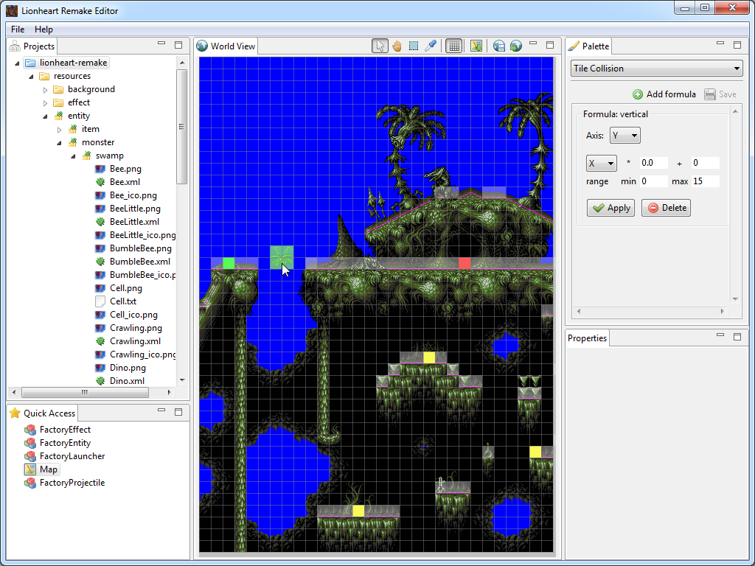Viewport: 755px width, 566px height.
Task: Click the Add formula button
Action: coord(664,94)
